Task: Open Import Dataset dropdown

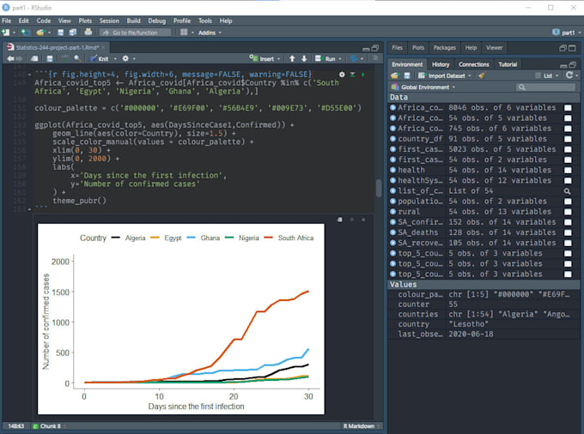Action: click(x=445, y=75)
